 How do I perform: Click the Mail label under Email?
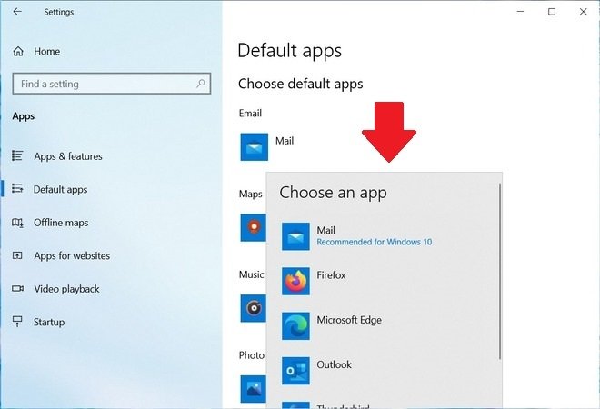285,141
